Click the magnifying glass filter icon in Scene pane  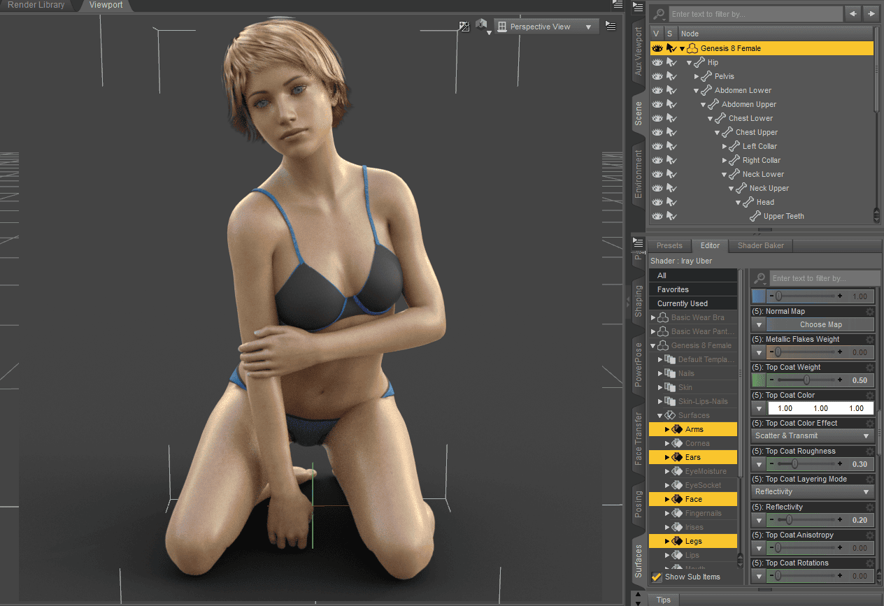[x=658, y=13]
